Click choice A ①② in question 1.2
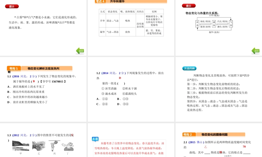 pyautogui.click(x=102, y=99)
